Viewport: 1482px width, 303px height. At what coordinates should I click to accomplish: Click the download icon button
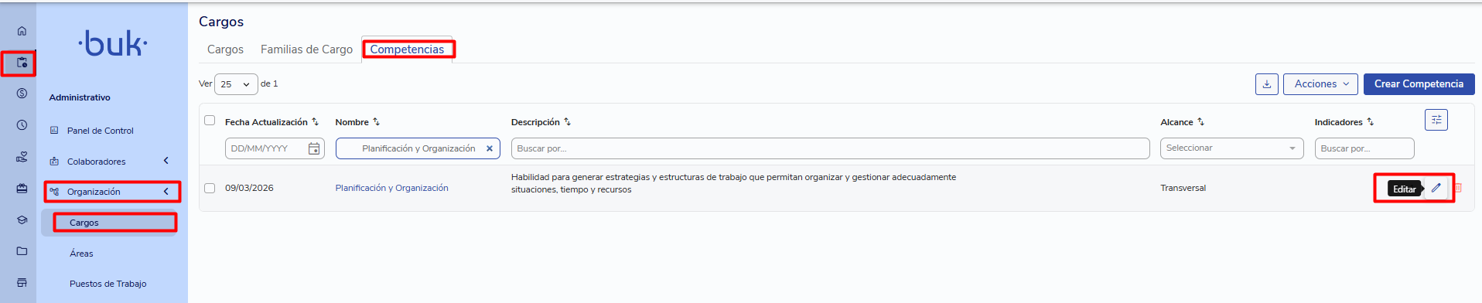coord(1266,83)
